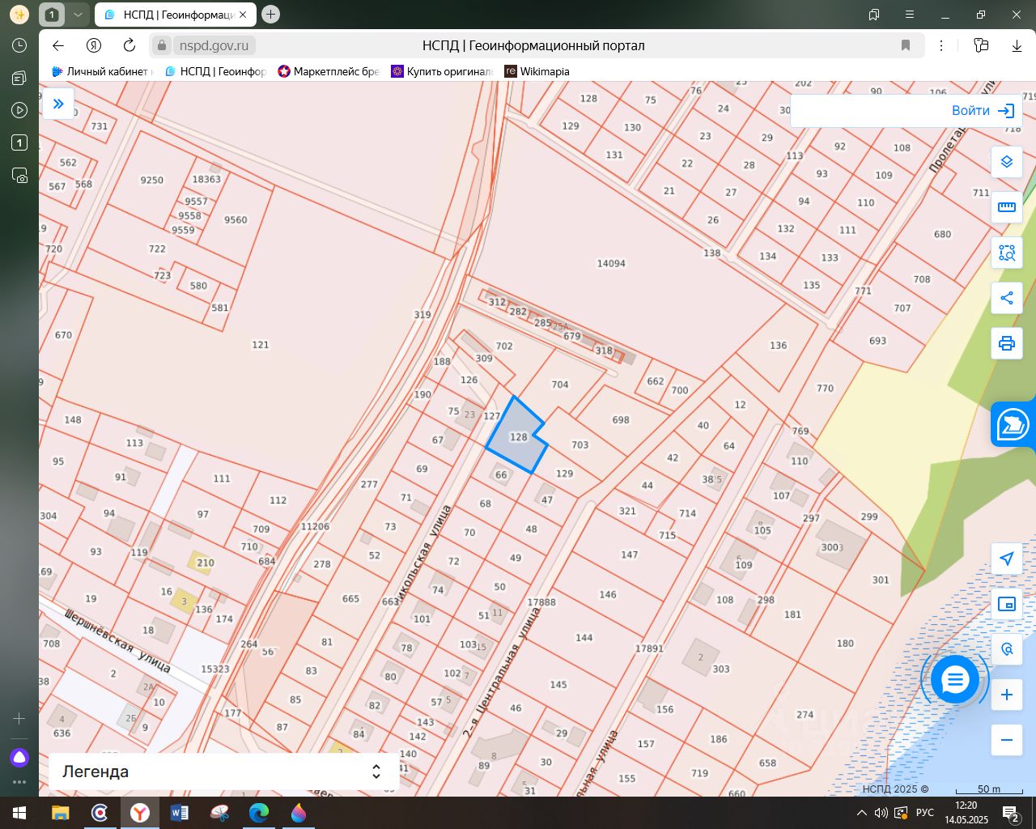Click parcel 698 on the map
1036x829 pixels.
621,419
